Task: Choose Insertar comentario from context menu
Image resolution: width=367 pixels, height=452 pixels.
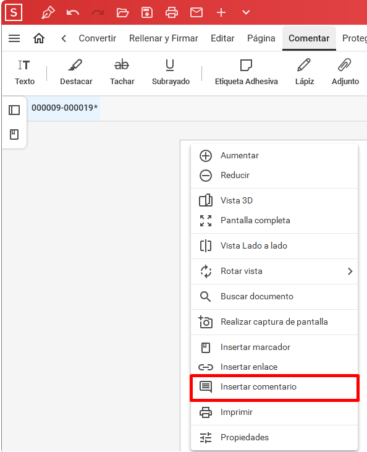Action: pos(274,387)
